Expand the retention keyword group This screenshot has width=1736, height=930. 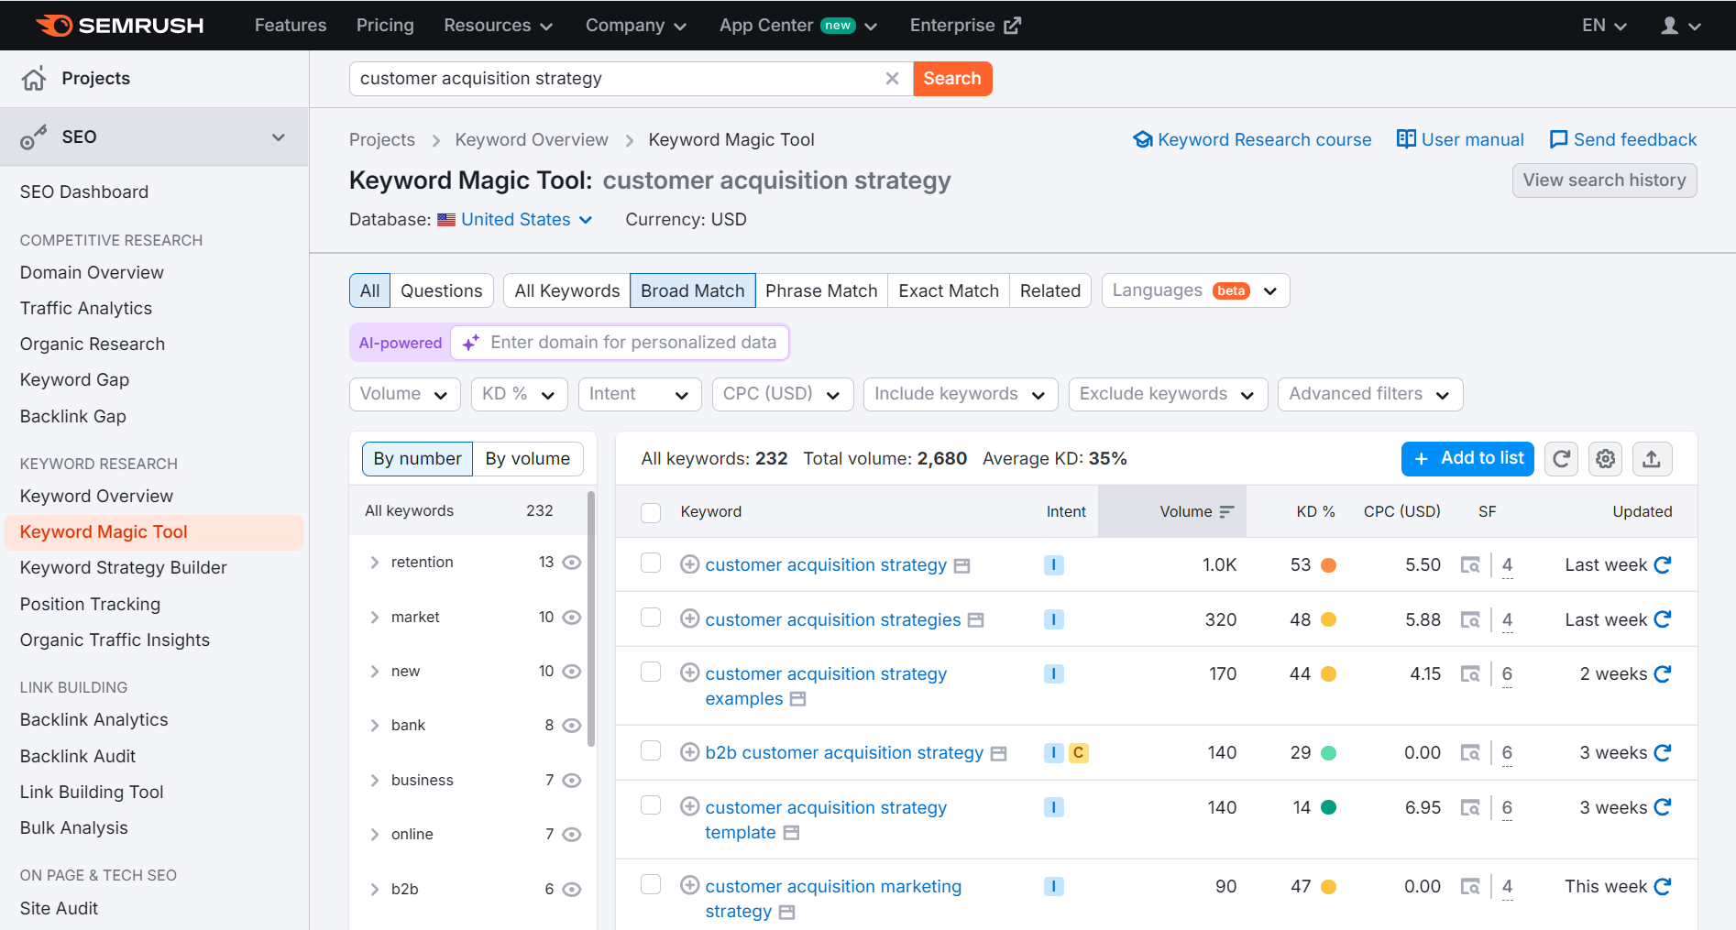click(x=375, y=563)
